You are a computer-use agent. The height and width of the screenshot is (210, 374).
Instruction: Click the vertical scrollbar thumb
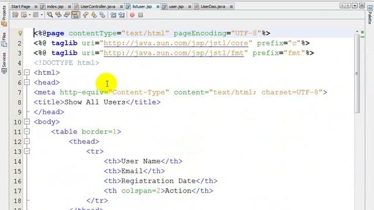click(357, 74)
